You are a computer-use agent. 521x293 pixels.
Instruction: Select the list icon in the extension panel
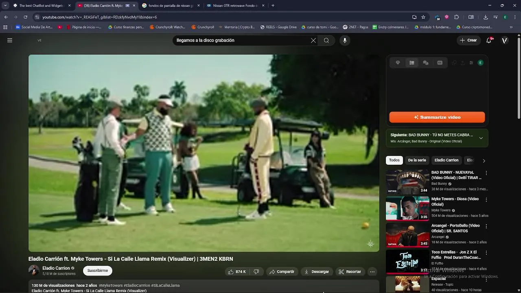[412, 63]
